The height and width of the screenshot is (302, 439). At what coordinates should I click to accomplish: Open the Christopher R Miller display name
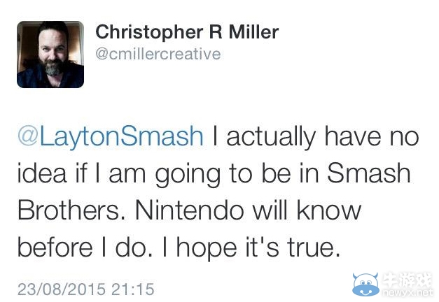186,31
